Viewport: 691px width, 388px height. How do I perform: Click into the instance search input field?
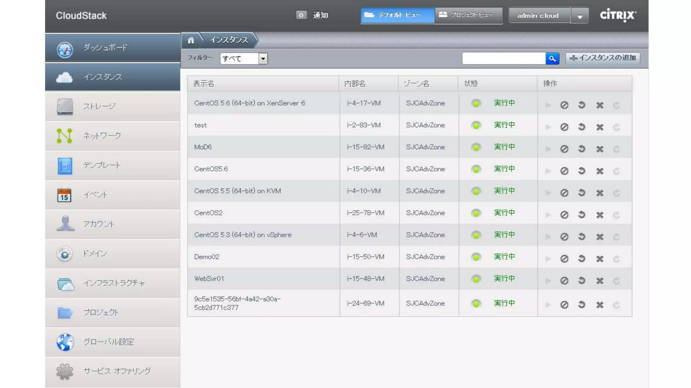503,59
